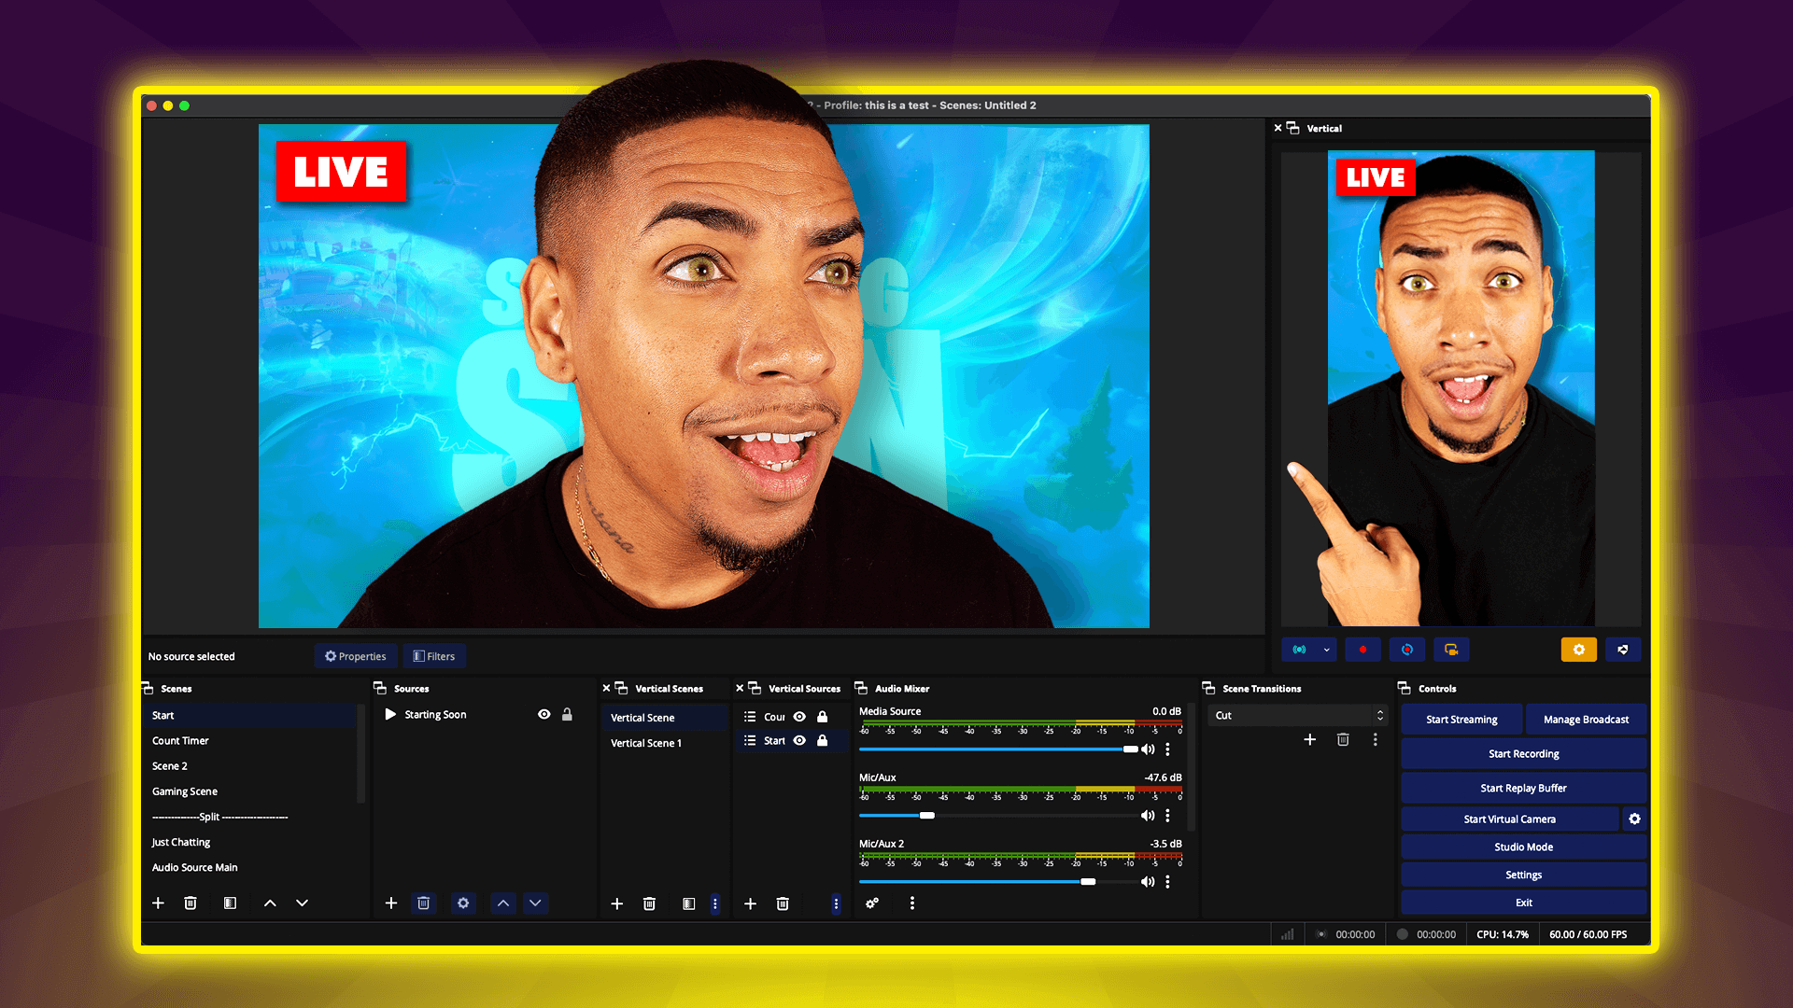Click the Start Streaming button
1793x1008 pixels.
(x=1461, y=719)
